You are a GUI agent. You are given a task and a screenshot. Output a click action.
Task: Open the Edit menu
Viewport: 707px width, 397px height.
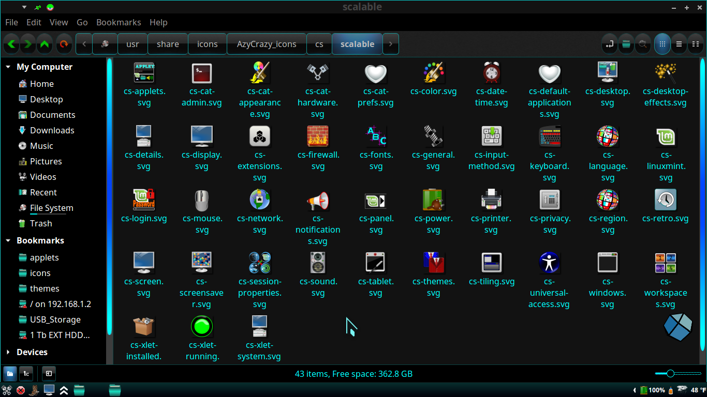click(x=34, y=22)
